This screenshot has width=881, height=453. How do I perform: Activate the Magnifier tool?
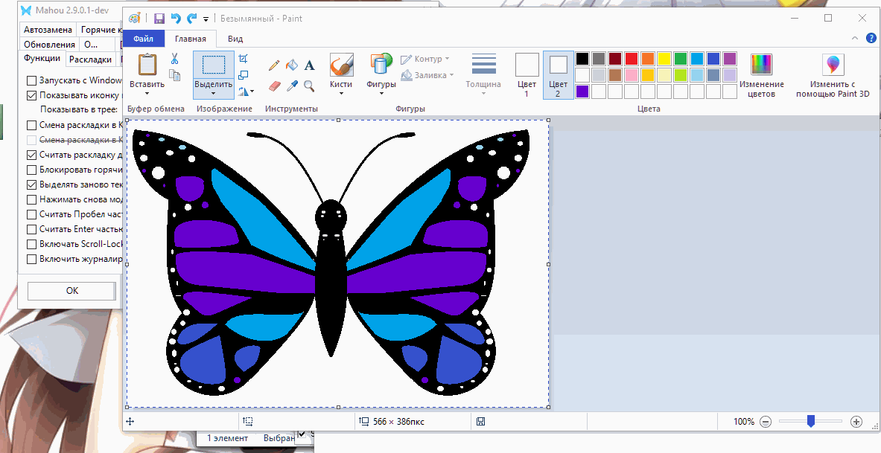point(309,86)
